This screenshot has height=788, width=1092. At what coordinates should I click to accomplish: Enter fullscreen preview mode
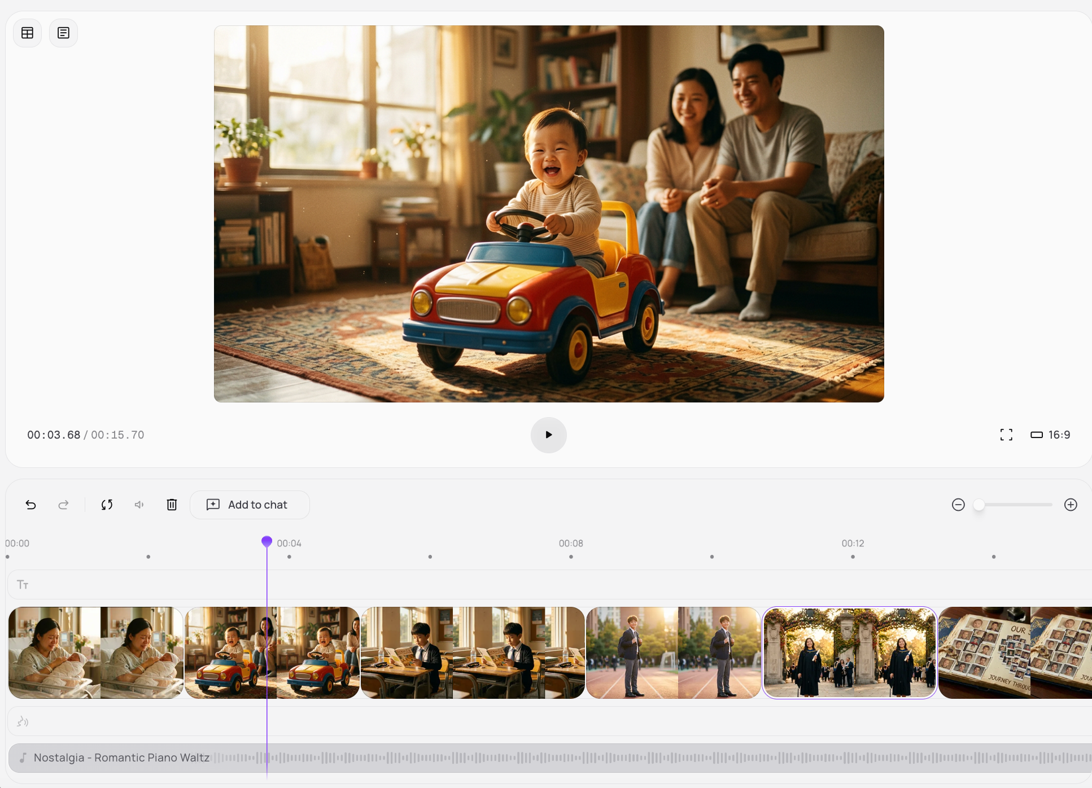(x=1006, y=435)
